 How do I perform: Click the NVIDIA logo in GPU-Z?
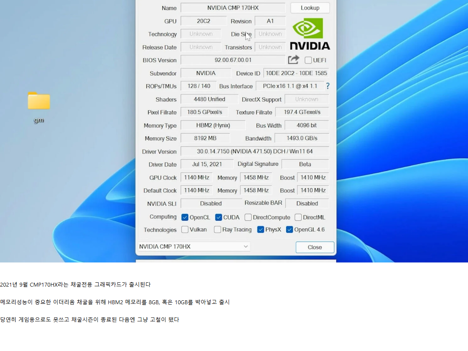(310, 34)
